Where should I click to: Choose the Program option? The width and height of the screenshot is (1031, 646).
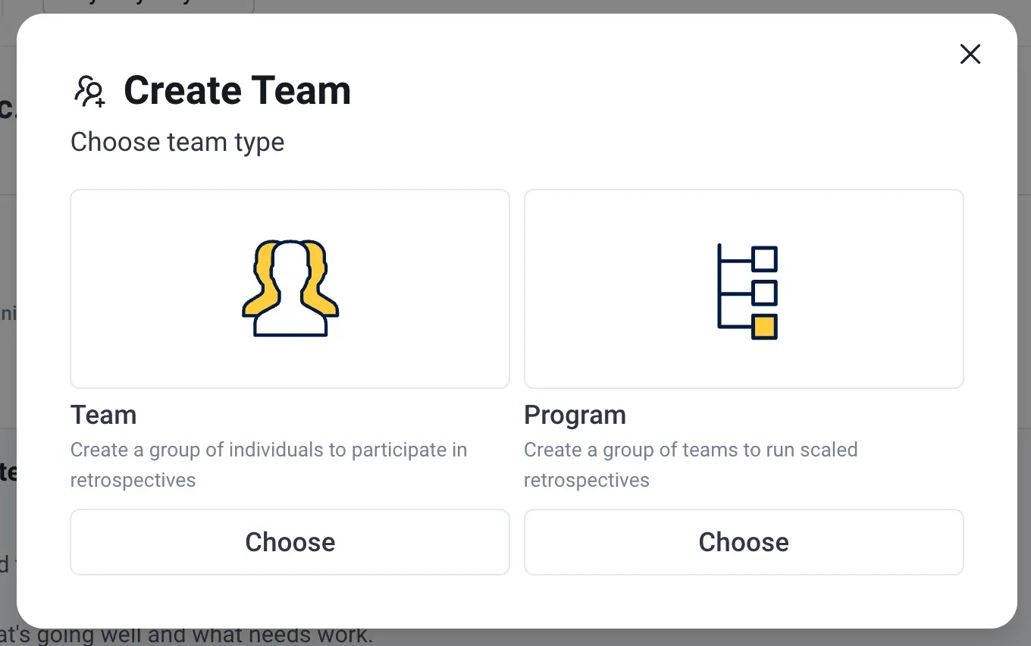click(744, 541)
